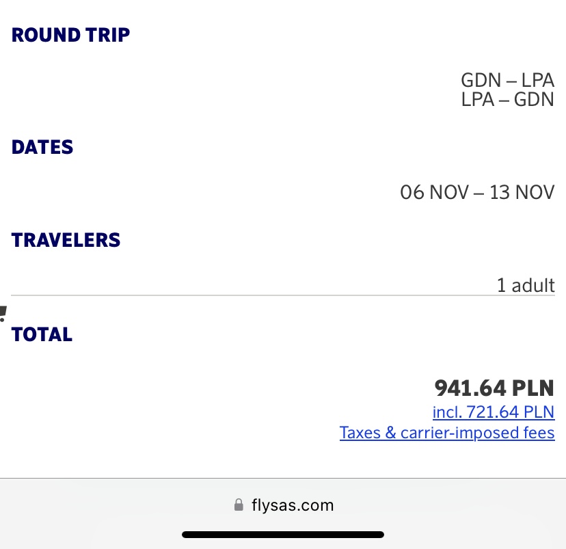Tap the black home indicator bar
Image resolution: width=566 pixels, height=549 pixels.
[283, 535]
